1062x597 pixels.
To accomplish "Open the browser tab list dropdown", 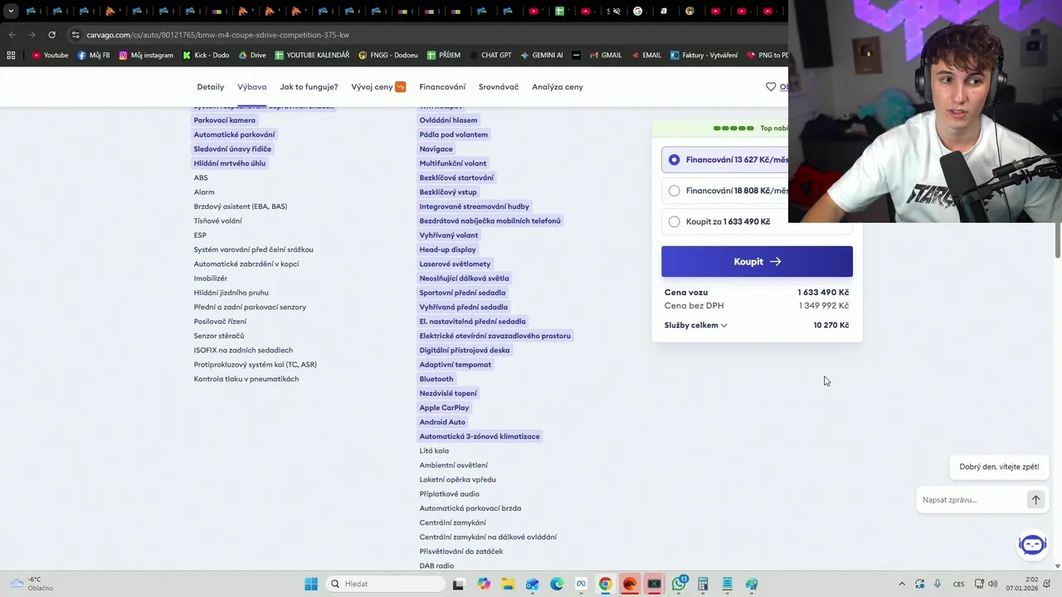I will pos(11,12).
